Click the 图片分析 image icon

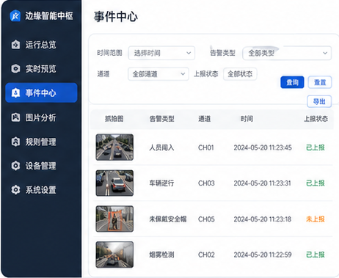coord(15,117)
